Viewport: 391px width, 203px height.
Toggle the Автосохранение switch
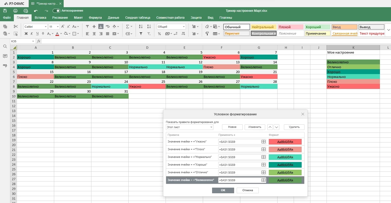[x=56, y=11]
